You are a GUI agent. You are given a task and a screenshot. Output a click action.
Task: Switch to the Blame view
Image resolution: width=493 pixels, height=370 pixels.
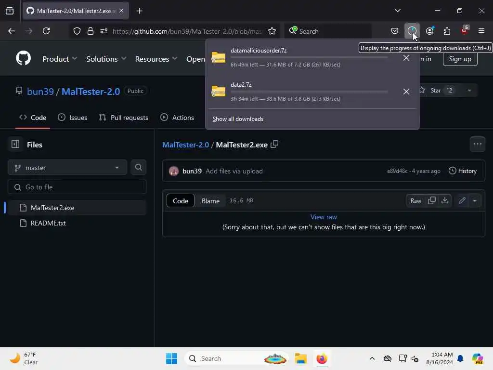click(x=210, y=201)
